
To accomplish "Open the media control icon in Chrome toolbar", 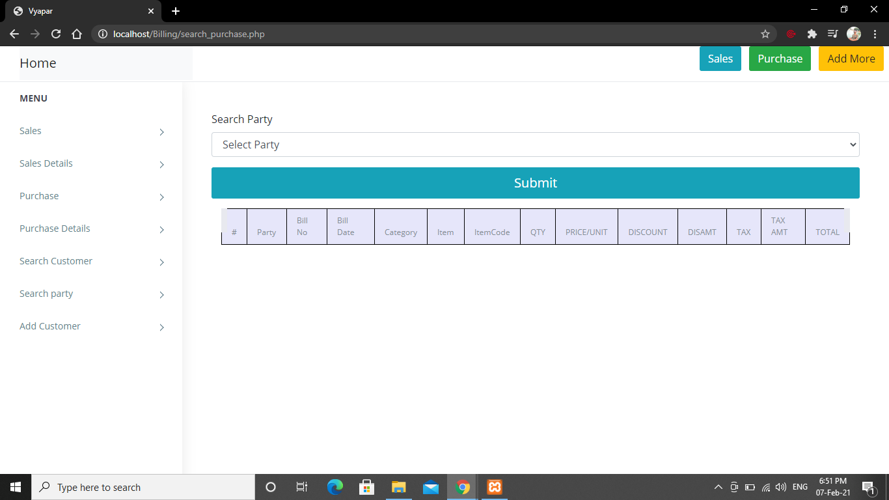I will 832,34.
